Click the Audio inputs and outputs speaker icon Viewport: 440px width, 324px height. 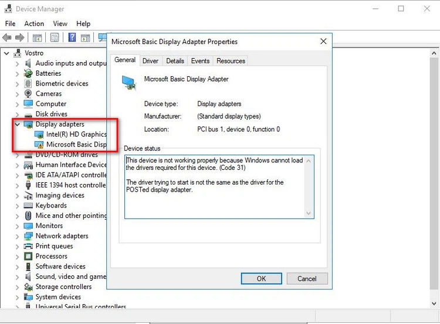pos(28,63)
